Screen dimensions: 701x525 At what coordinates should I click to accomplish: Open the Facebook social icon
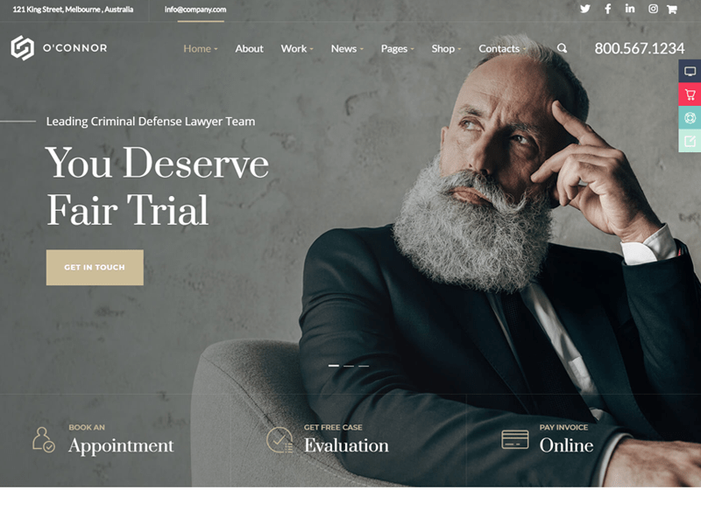point(607,9)
